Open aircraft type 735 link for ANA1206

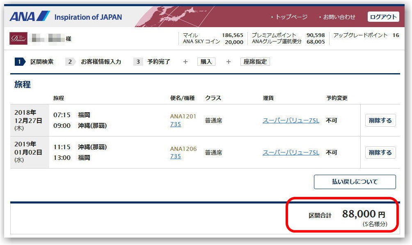point(176,156)
